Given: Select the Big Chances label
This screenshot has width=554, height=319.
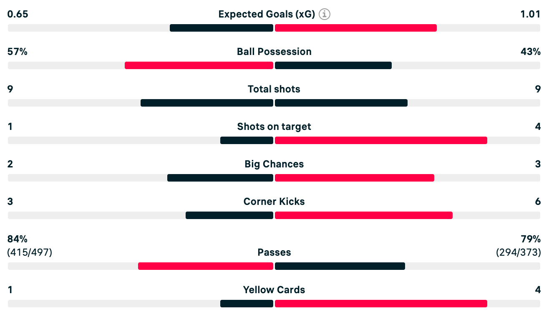Looking at the screenshot, I should [274, 164].
